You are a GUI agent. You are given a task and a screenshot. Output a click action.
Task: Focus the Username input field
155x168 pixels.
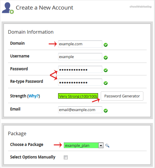tap(80, 57)
